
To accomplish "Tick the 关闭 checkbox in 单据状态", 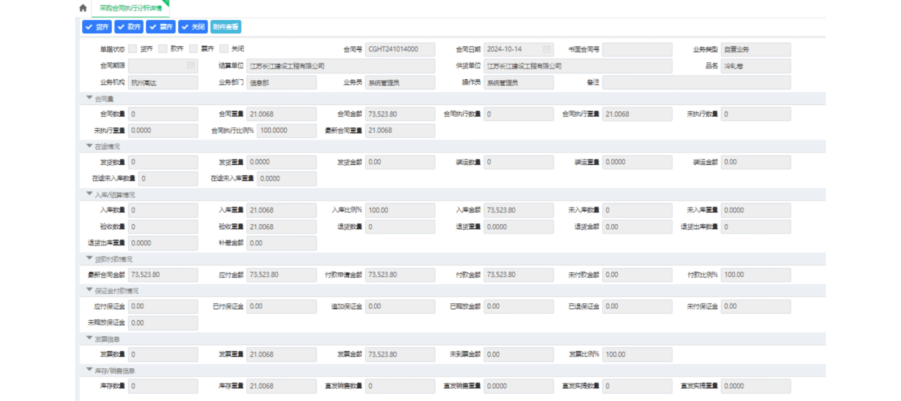I will pyautogui.click(x=224, y=49).
